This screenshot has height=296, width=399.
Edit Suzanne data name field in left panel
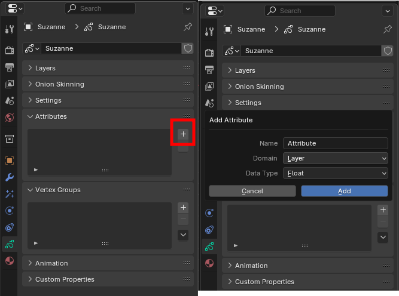point(111,48)
